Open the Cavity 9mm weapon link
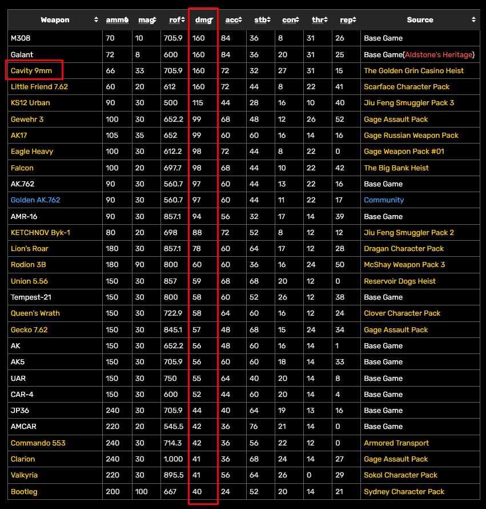The image size is (486, 509). [x=31, y=71]
